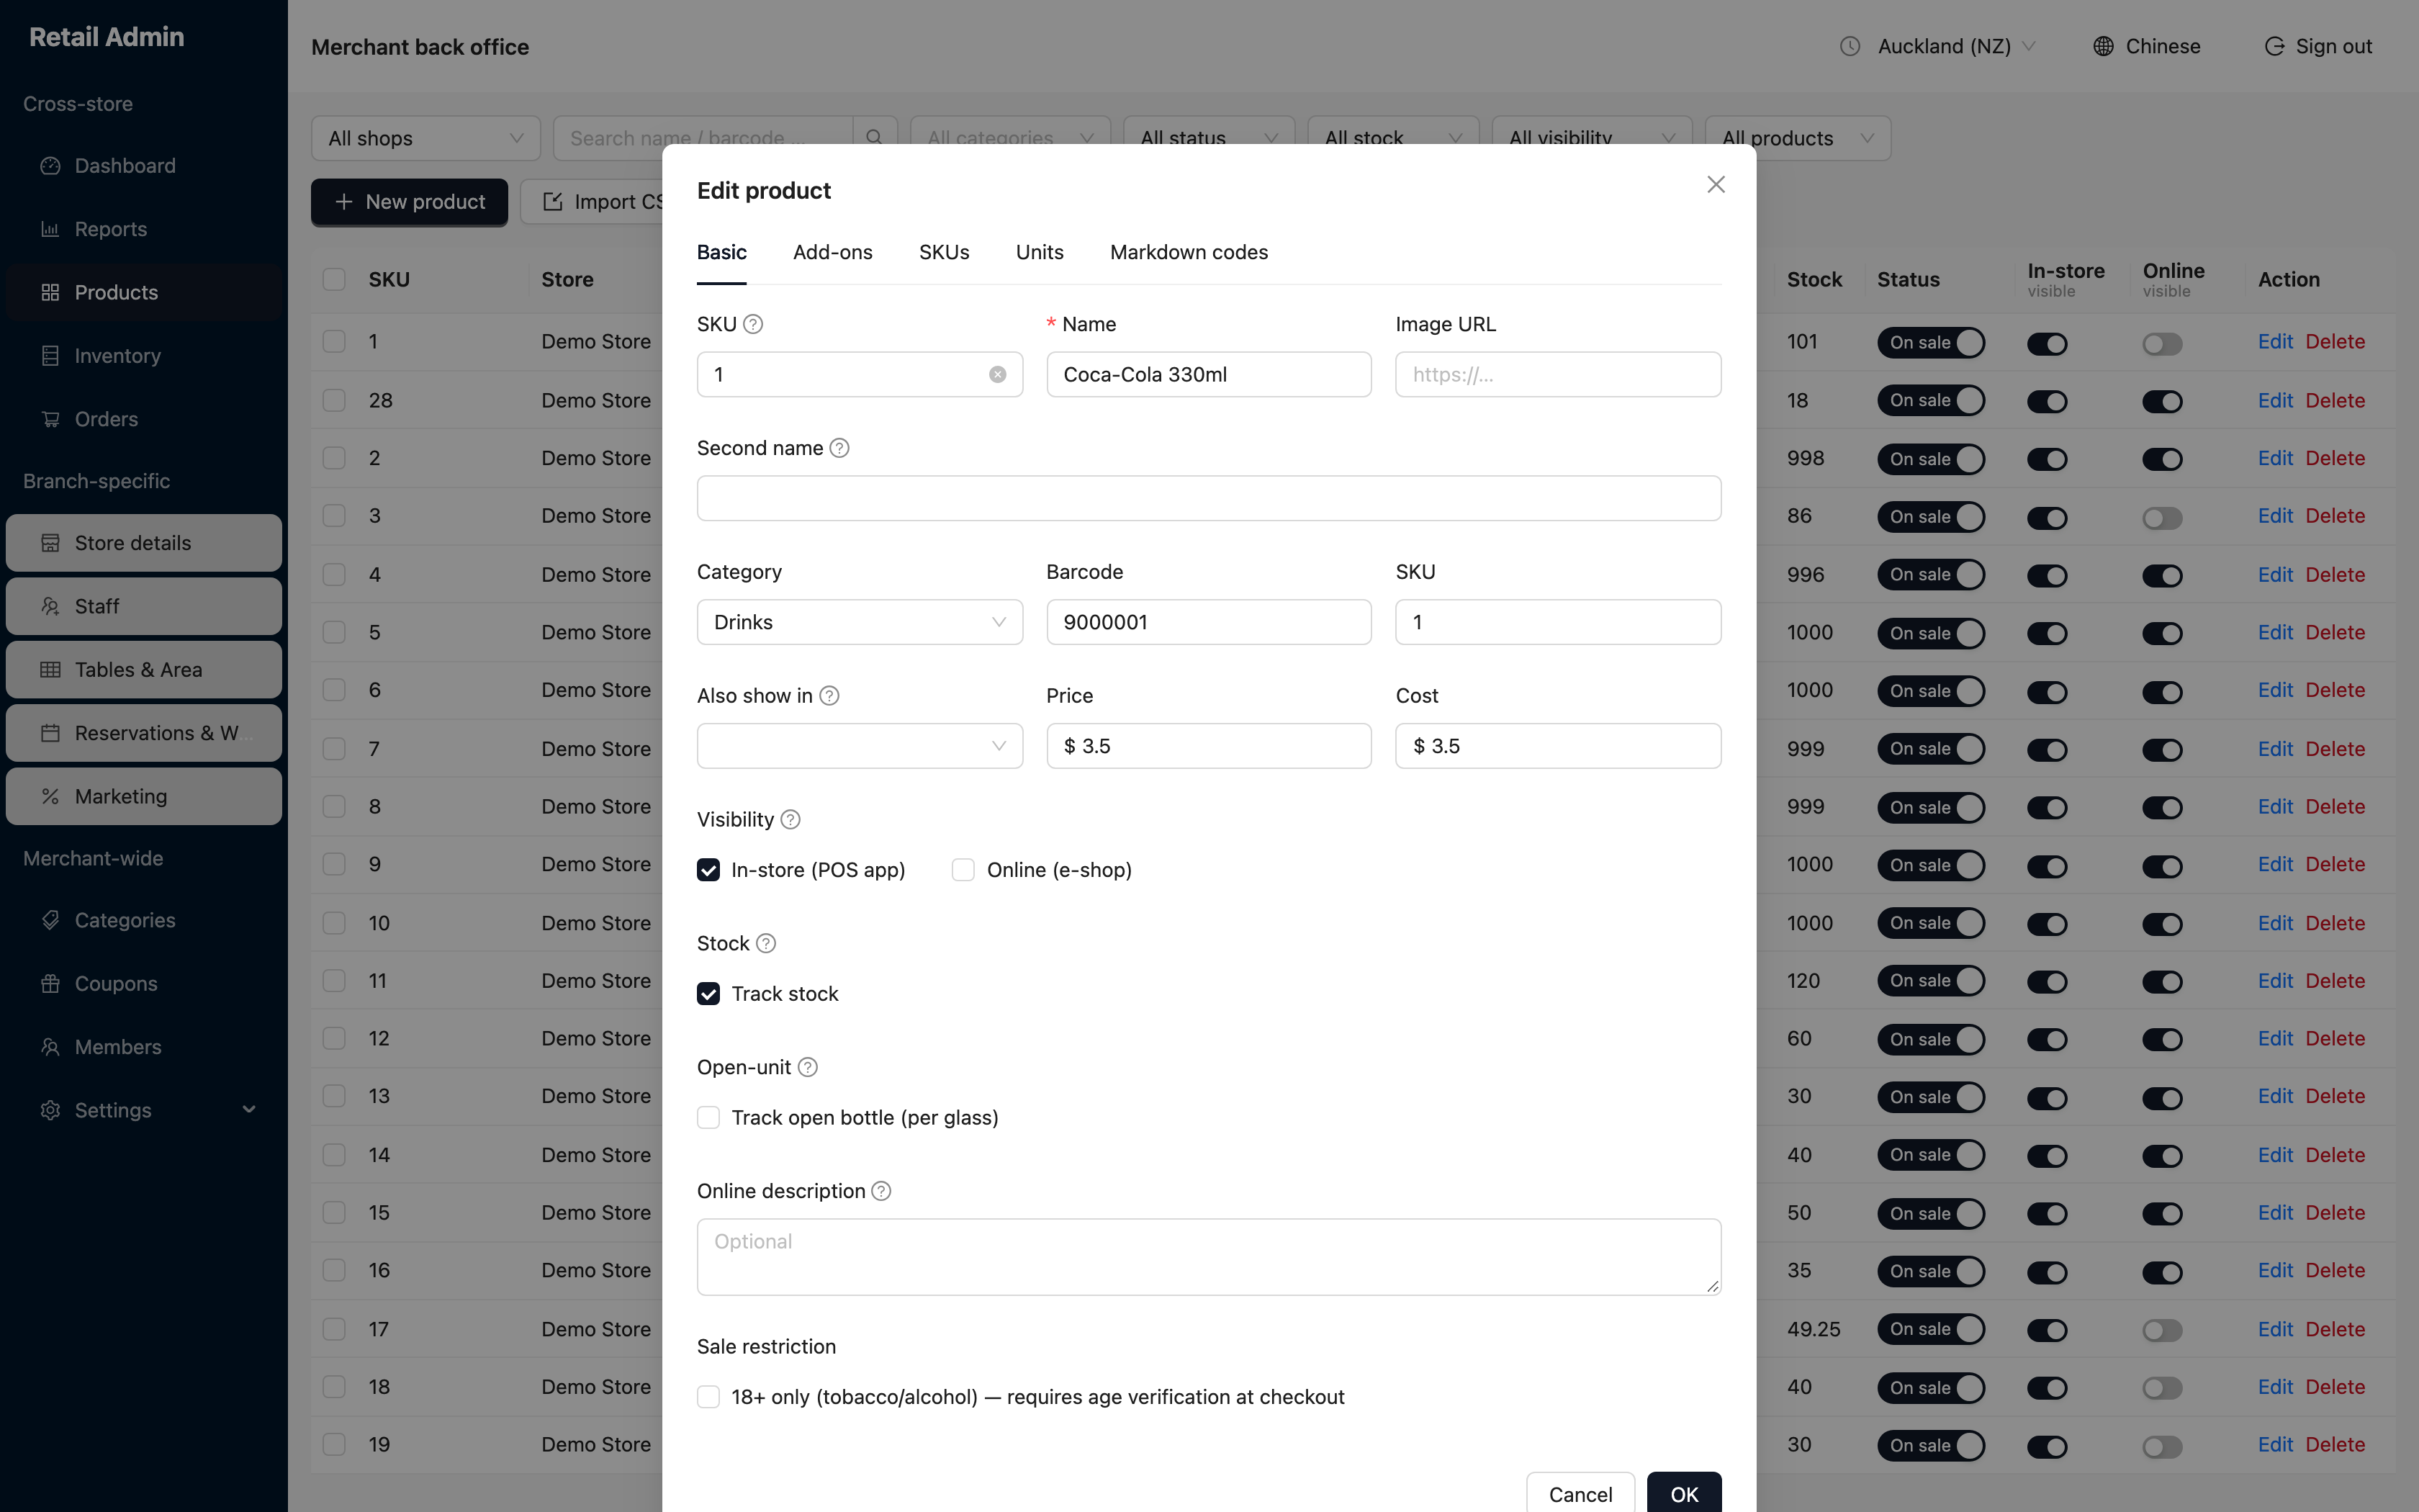Open the Also show in dropdown
The height and width of the screenshot is (1512, 2419).
point(860,746)
